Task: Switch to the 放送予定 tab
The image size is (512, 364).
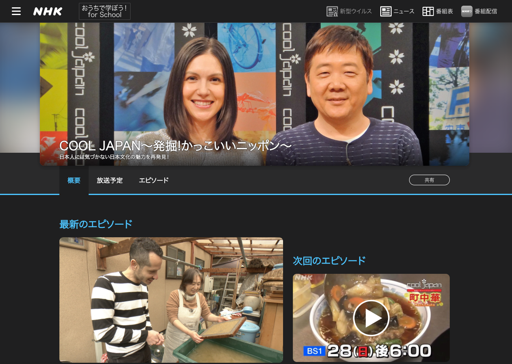Action: [x=109, y=180]
